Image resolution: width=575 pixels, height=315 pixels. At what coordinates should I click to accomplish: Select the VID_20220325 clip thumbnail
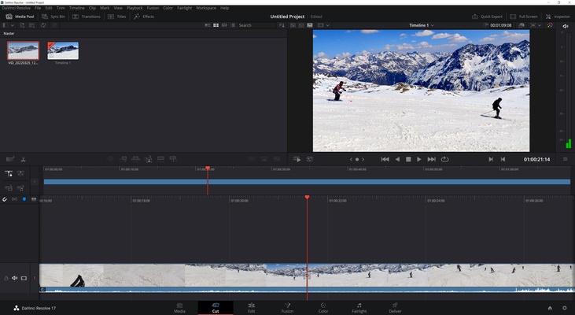point(23,50)
